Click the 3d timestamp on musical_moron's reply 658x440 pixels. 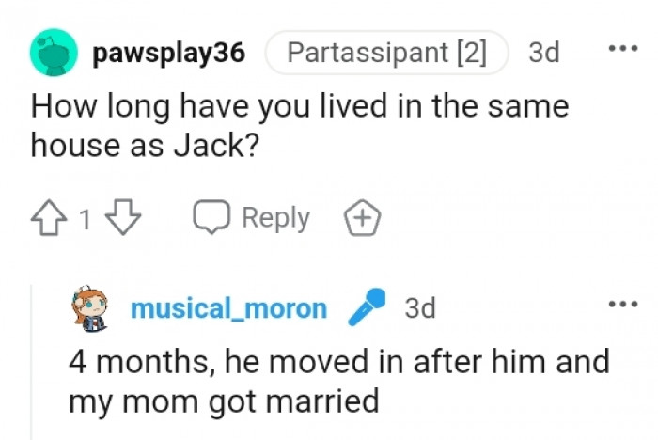pyautogui.click(x=419, y=308)
